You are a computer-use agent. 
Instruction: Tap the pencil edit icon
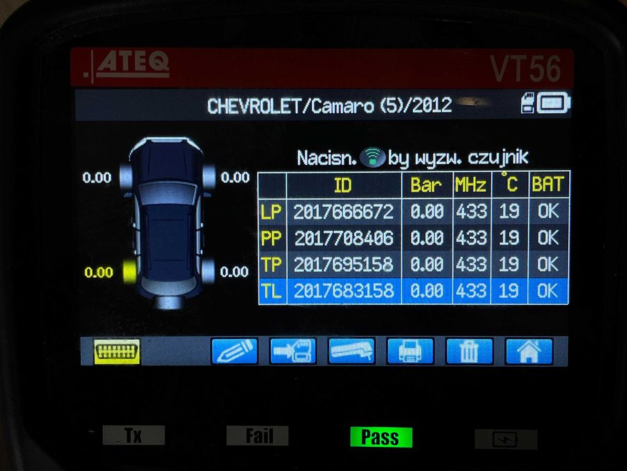click(x=235, y=351)
